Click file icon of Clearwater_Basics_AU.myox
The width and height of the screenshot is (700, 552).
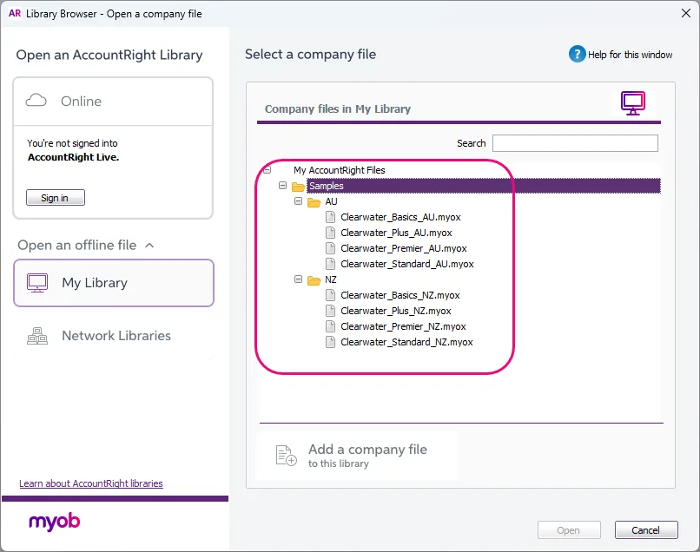click(x=330, y=217)
